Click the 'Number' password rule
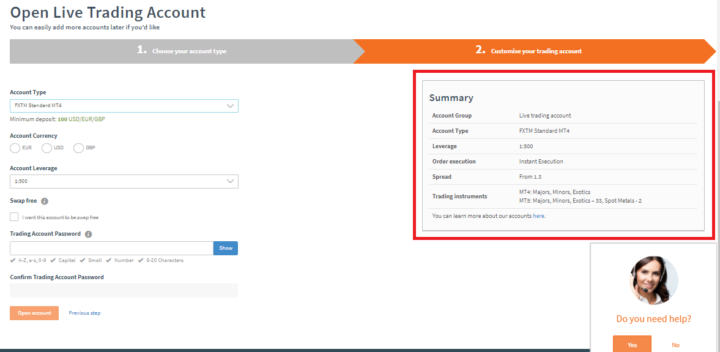Image resolution: width=720 pixels, height=352 pixels. tap(124, 260)
